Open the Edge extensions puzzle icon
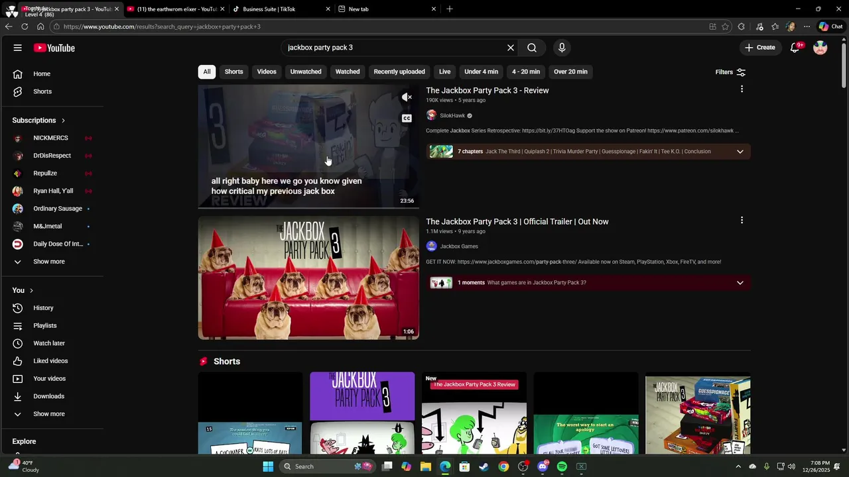This screenshot has height=477, width=849. coord(742,26)
